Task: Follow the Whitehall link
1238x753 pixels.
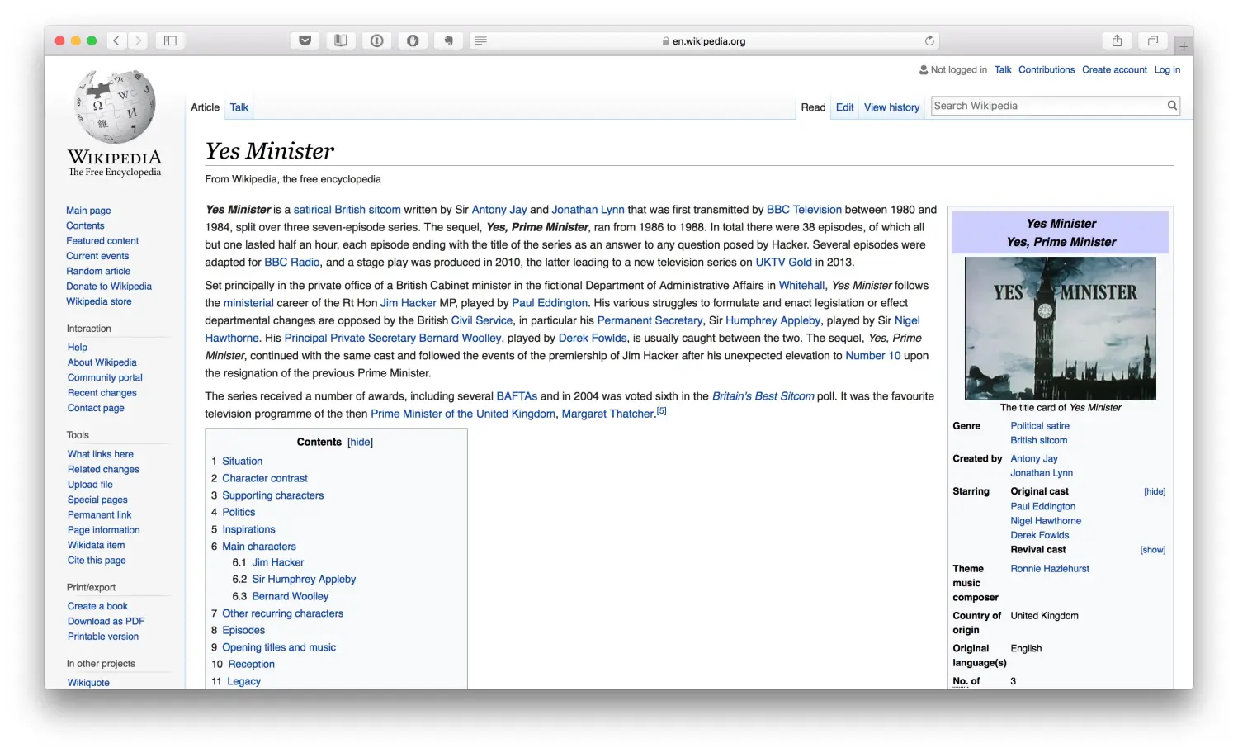Action: (801, 286)
